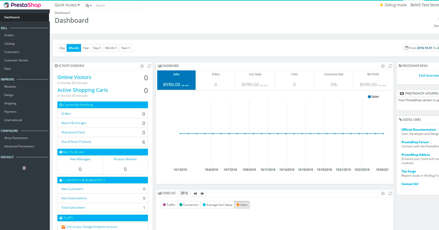Screen dimensions: 439x230
Task: Open New Subscriptions link
Action: (74, 199)
